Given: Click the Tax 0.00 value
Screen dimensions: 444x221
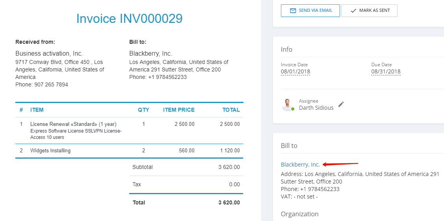Looking at the screenshot, I should pos(234,184).
